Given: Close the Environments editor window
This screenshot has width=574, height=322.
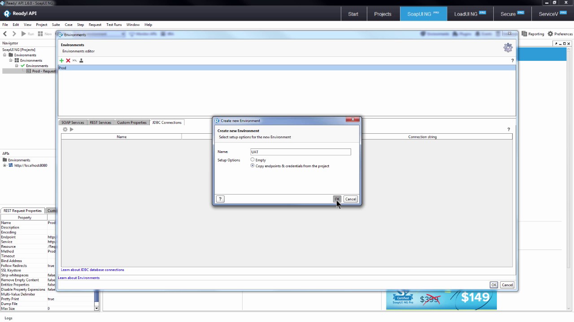Looking at the screenshot, I should point(509,34).
